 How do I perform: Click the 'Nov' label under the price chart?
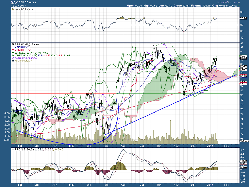[x=176, y=146]
